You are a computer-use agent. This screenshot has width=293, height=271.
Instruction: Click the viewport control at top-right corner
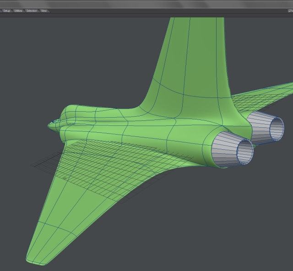click(x=290, y=11)
